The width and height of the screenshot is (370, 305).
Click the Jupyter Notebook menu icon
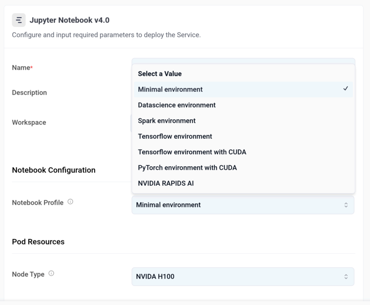tap(19, 20)
